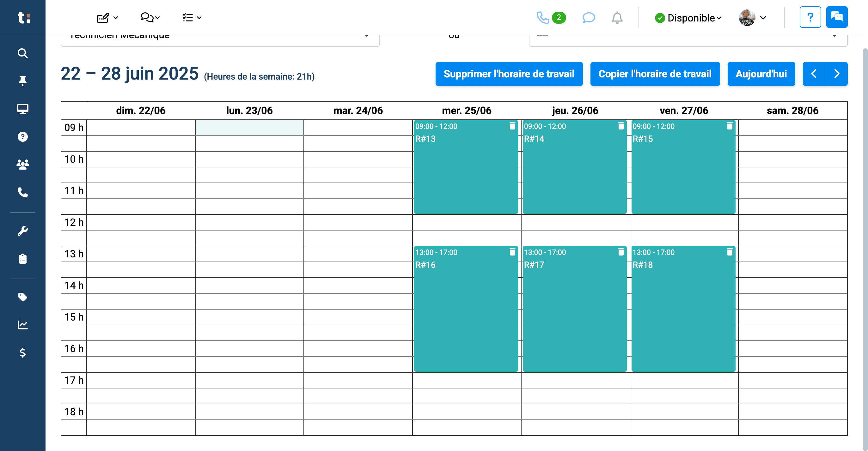Screen dimensions: 868x451
Task: Click the highlighted 09 h slot on lun. 23/06
Action: pyautogui.click(x=249, y=128)
